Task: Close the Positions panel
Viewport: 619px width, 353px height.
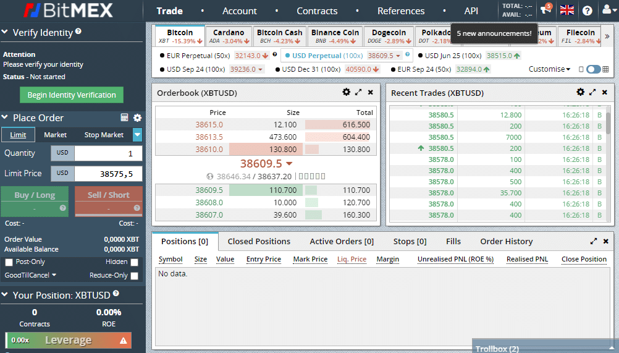Action: pos(605,241)
